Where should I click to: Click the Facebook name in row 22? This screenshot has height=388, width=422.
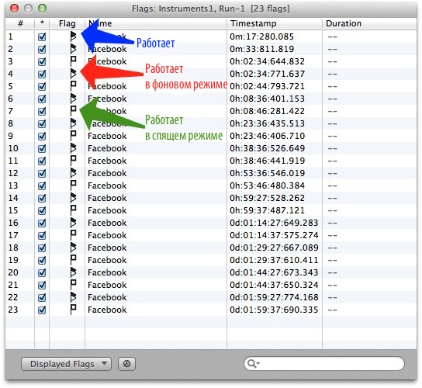click(107, 297)
